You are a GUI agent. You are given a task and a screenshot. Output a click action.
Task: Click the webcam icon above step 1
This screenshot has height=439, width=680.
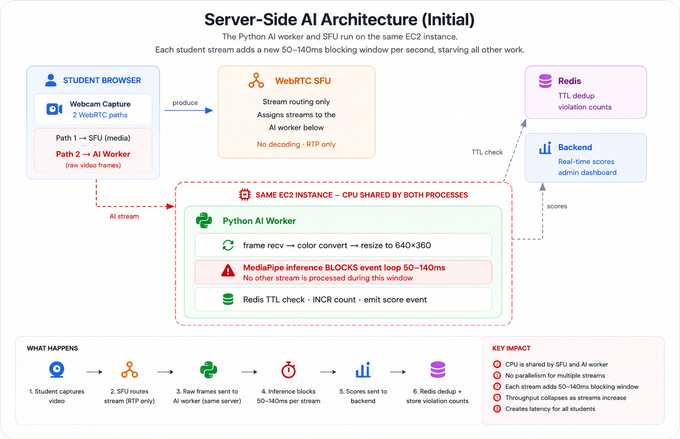(x=57, y=370)
